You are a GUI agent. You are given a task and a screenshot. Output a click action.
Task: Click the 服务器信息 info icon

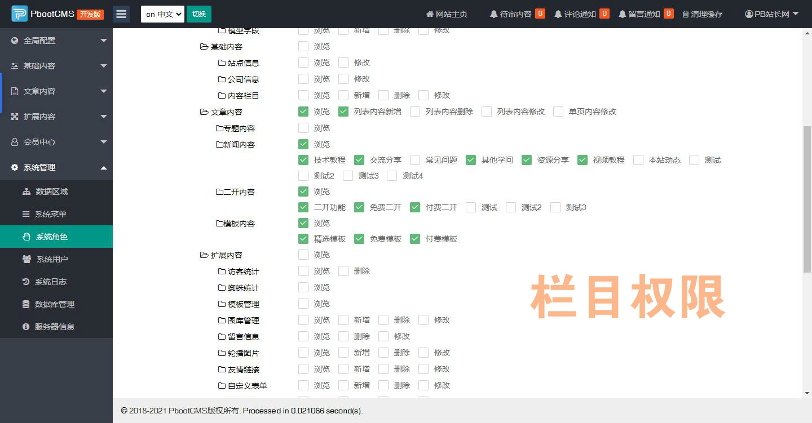pyautogui.click(x=25, y=326)
